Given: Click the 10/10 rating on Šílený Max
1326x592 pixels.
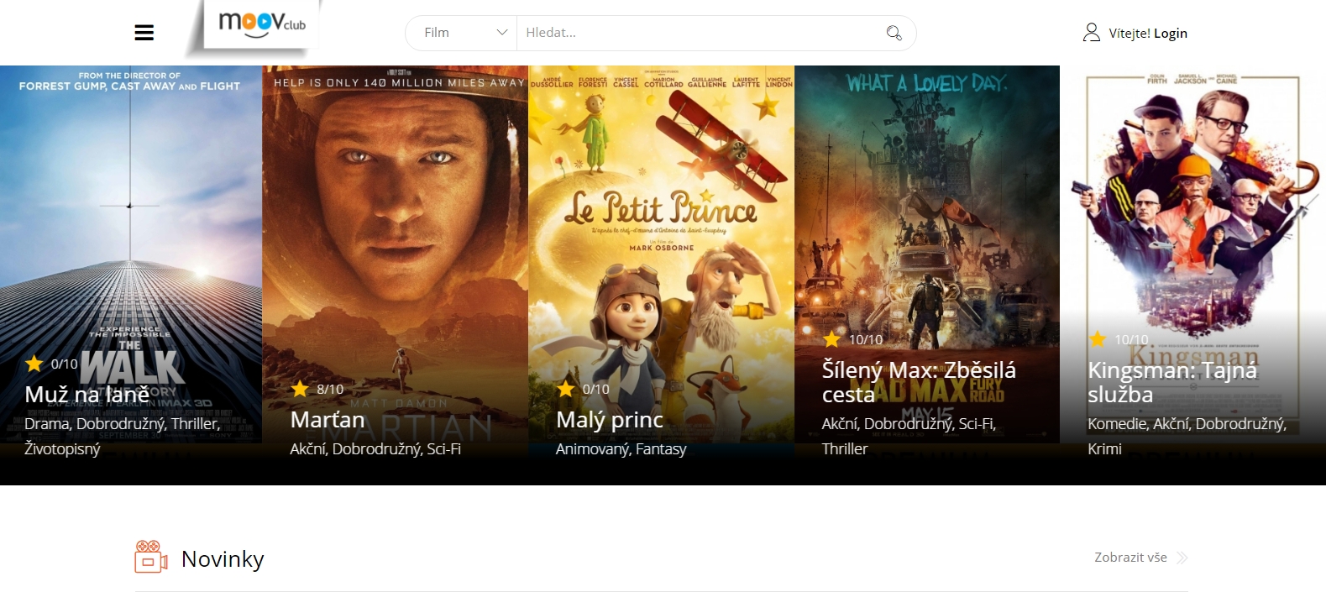Looking at the screenshot, I should pos(866,340).
